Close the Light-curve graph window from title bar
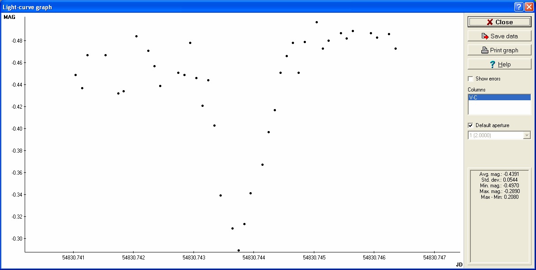This screenshot has height=270, width=536. click(x=529, y=7)
